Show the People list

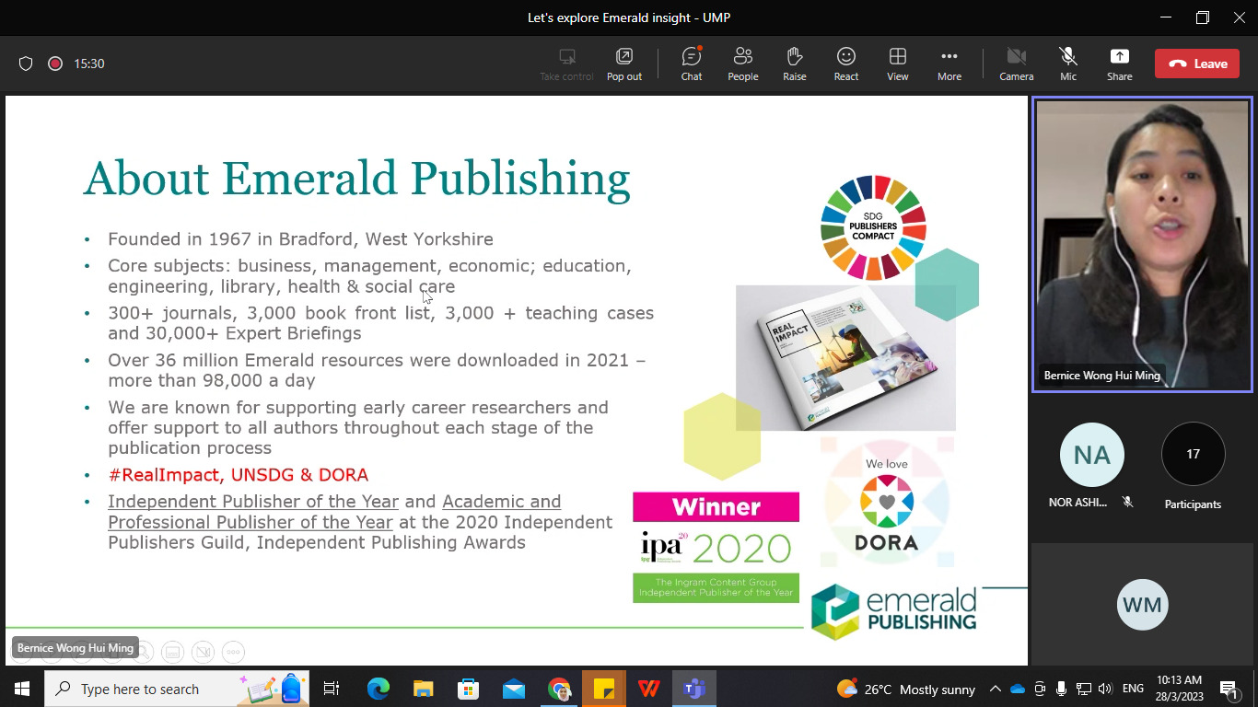743,64
